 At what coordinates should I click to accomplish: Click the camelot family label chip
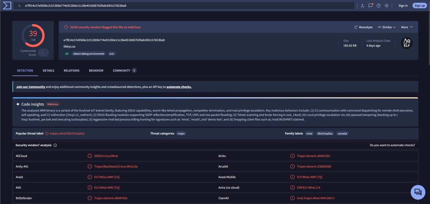click(342, 133)
